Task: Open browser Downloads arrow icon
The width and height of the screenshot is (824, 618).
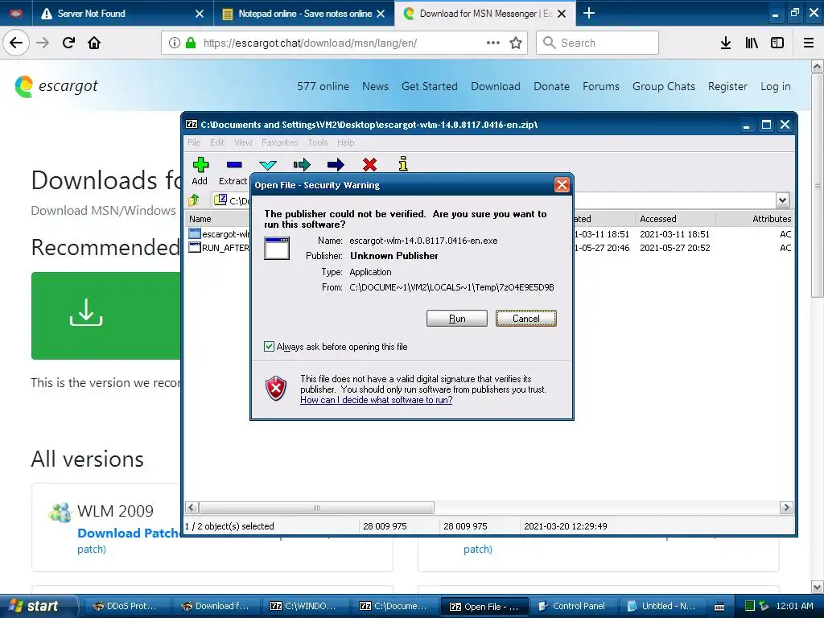Action: tap(726, 43)
